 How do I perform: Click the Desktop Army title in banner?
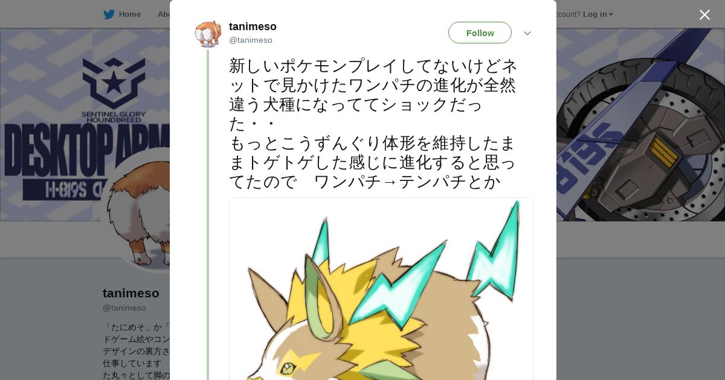click(88, 153)
